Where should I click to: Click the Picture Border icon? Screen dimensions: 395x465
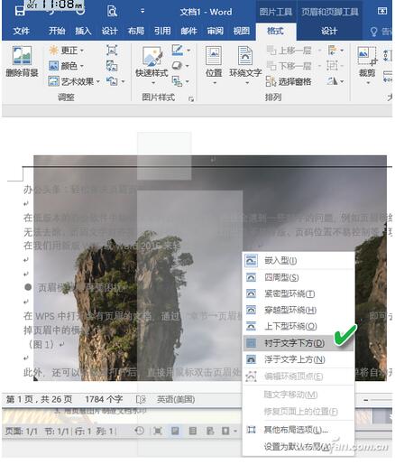[x=178, y=50]
